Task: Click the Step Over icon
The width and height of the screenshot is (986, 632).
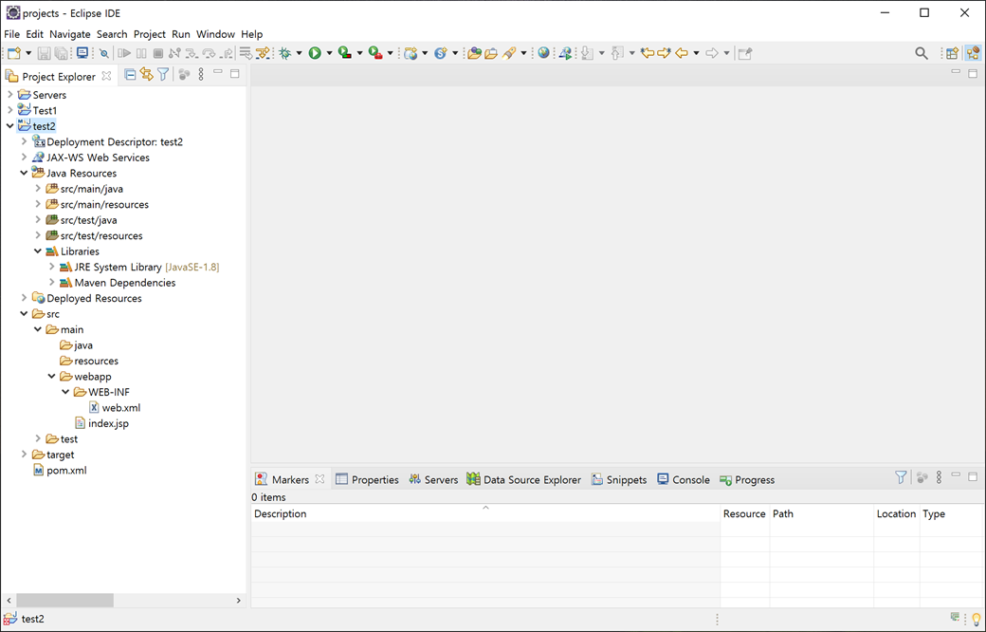Action: 209,53
